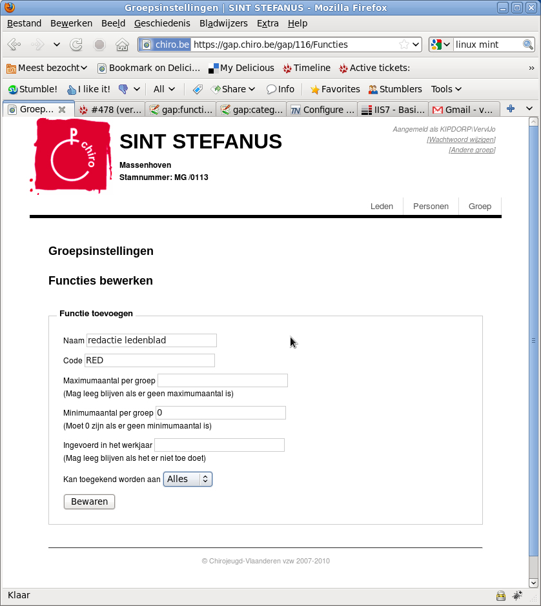Click the Stop loading icon
Image resolution: width=541 pixels, height=606 pixels.
(x=99, y=45)
